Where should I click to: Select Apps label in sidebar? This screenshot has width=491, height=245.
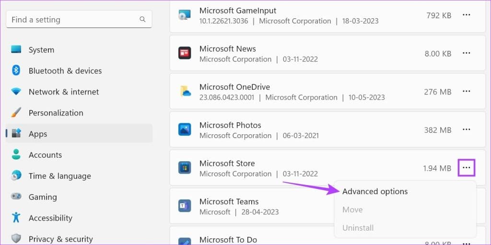(x=38, y=134)
